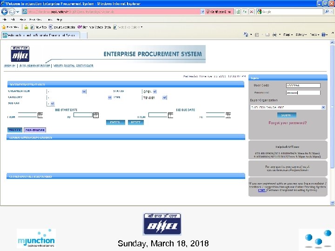Open the Help menu
The height and width of the screenshot is (251, 335).
pos(60,20)
